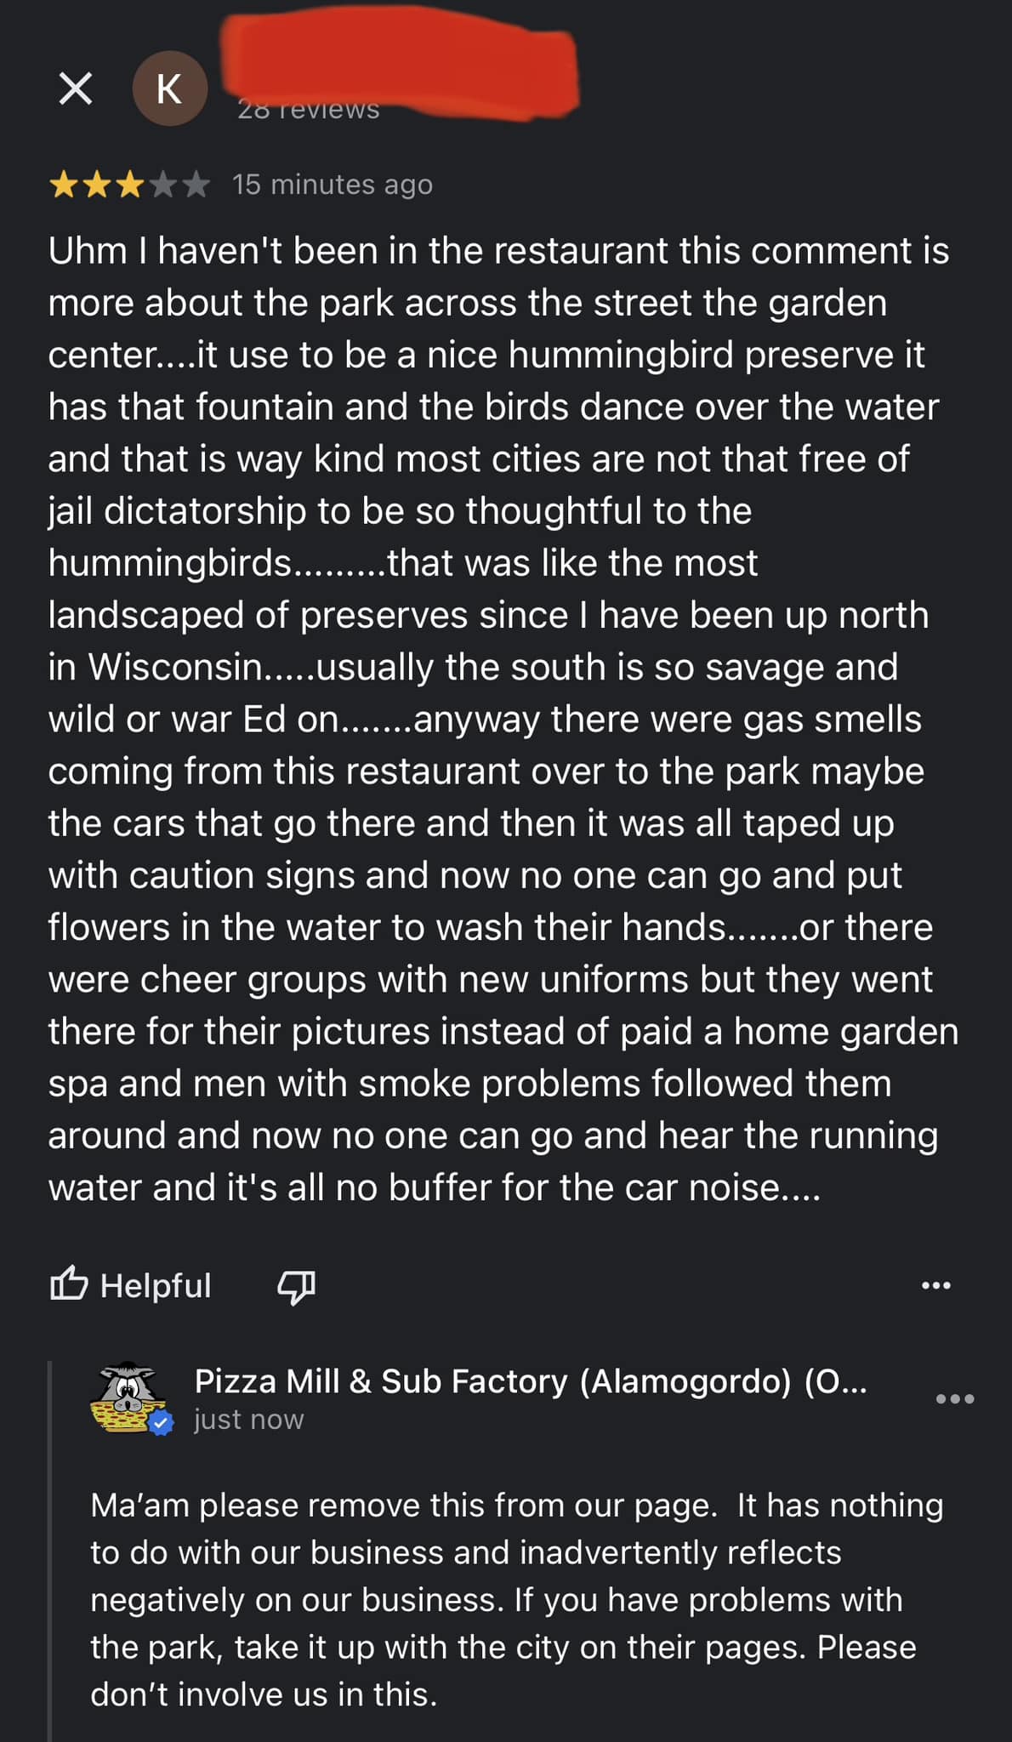The image size is (1012, 1742).
Task: Toggle the thumbs-down icon on the review
Action: pyautogui.click(x=296, y=1287)
